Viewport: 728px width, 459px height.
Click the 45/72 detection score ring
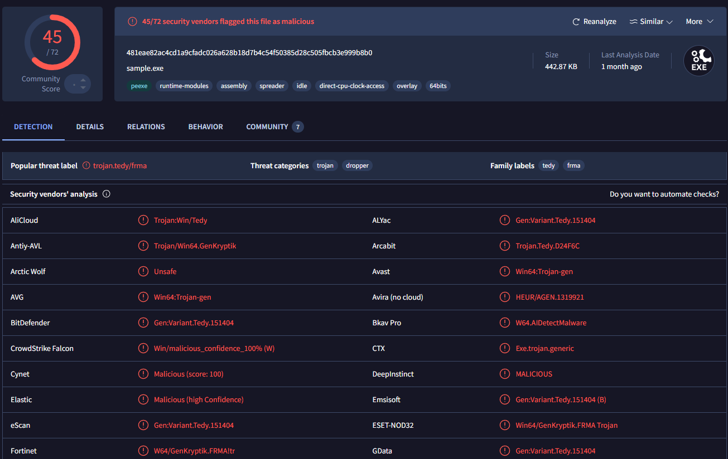coord(52,43)
